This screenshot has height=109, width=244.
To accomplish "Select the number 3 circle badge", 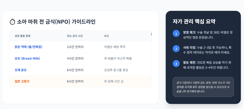I will (176, 64).
